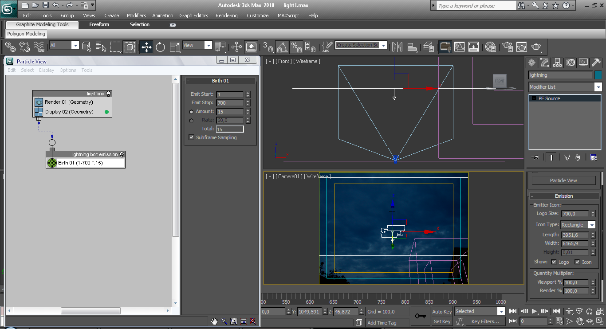Switch to the Utilities hammer panel
606x329 pixels.
click(596, 63)
